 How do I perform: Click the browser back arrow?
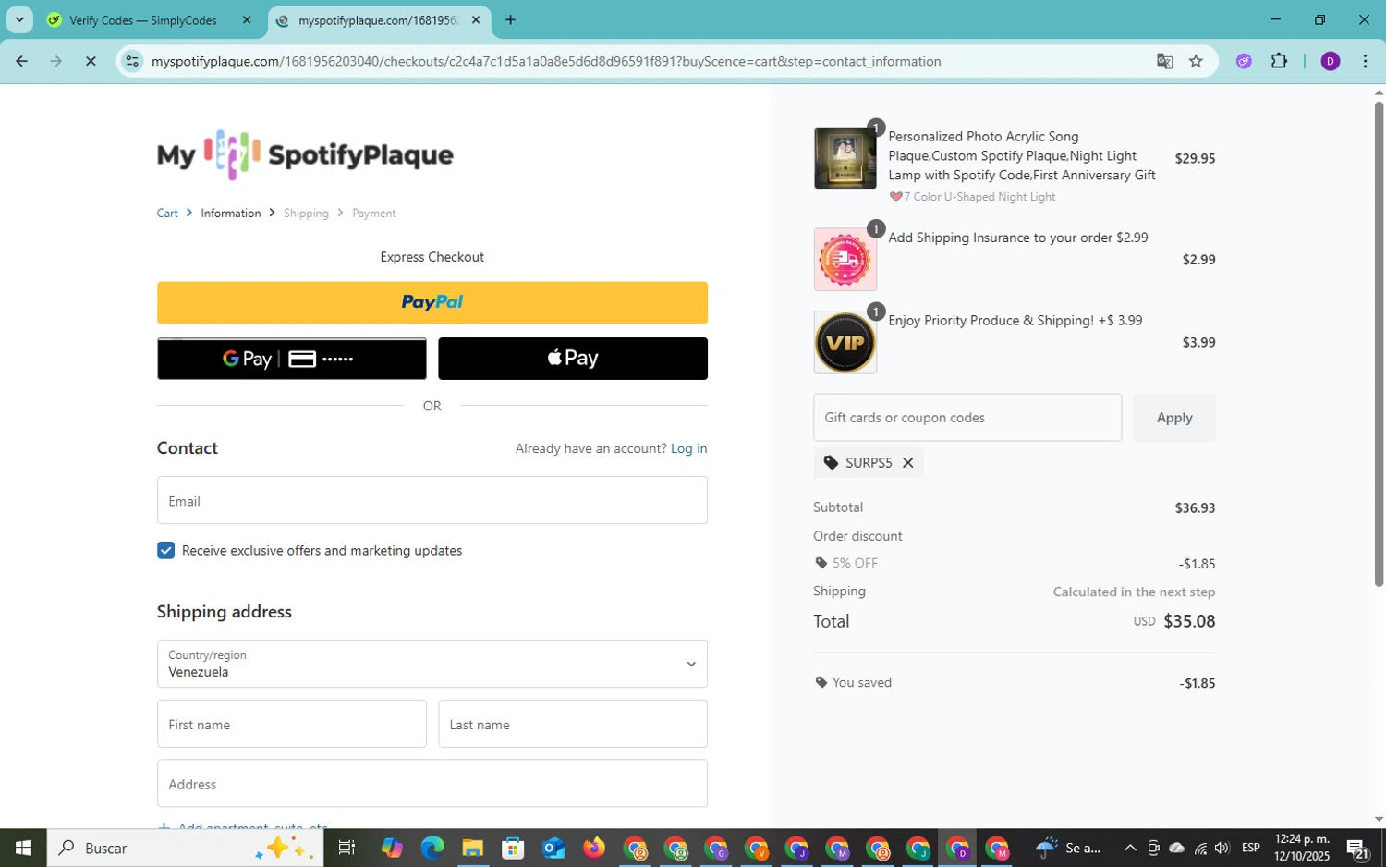coord(21,61)
